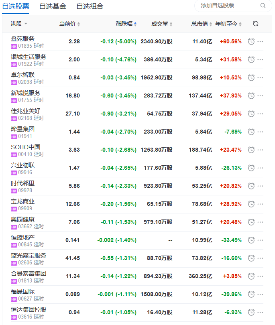Screen dimensions: 275x325
Task: Sort by 涨跌幅 column
Action: (x=126, y=24)
